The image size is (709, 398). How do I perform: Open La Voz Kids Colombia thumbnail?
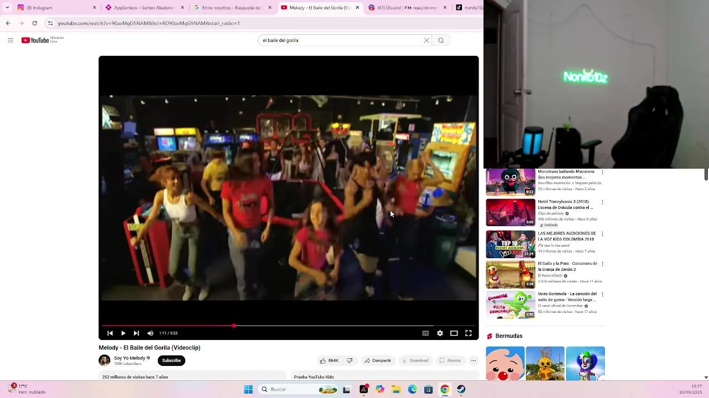click(511, 244)
